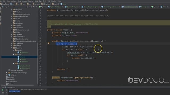Open the Build menu
The image size is (170, 95).
[x=36, y=1]
